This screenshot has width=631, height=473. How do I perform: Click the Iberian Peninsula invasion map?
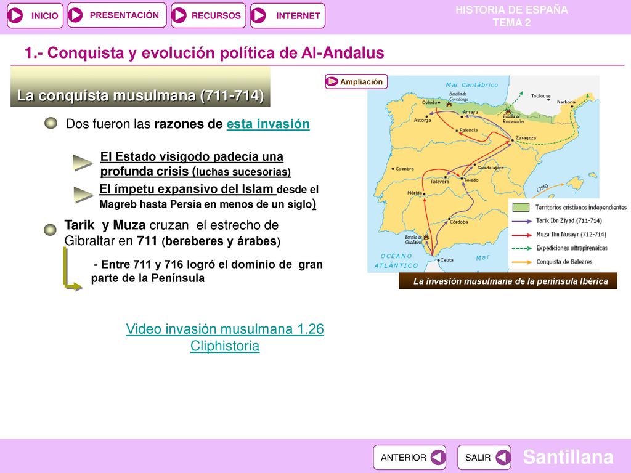coord(483,174)
